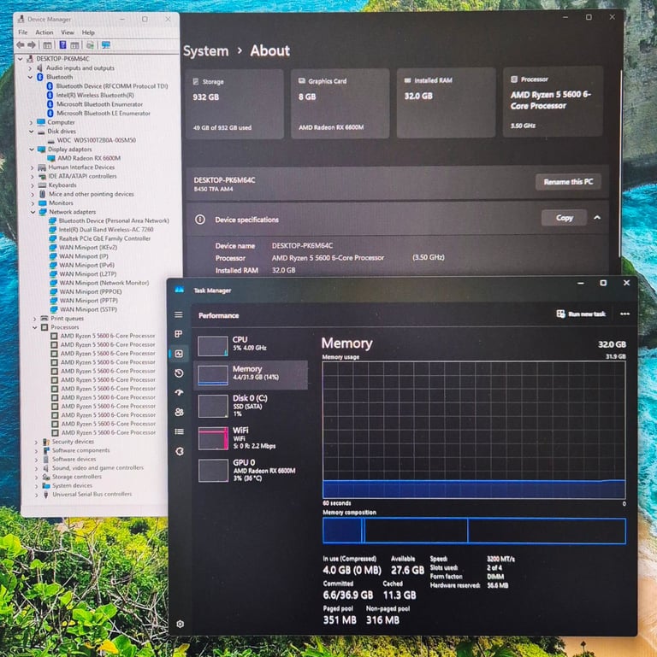Expand the Print queues node
Image resolution: width=657 pixels, height=657 pixels.
(35, 319)
